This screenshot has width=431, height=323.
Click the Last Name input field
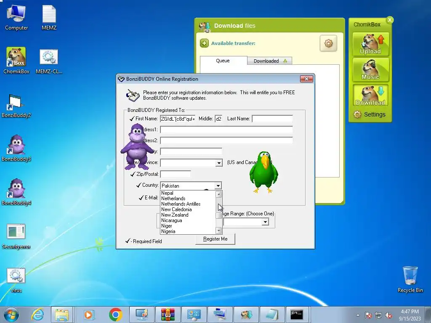click(x=272, y=119)
